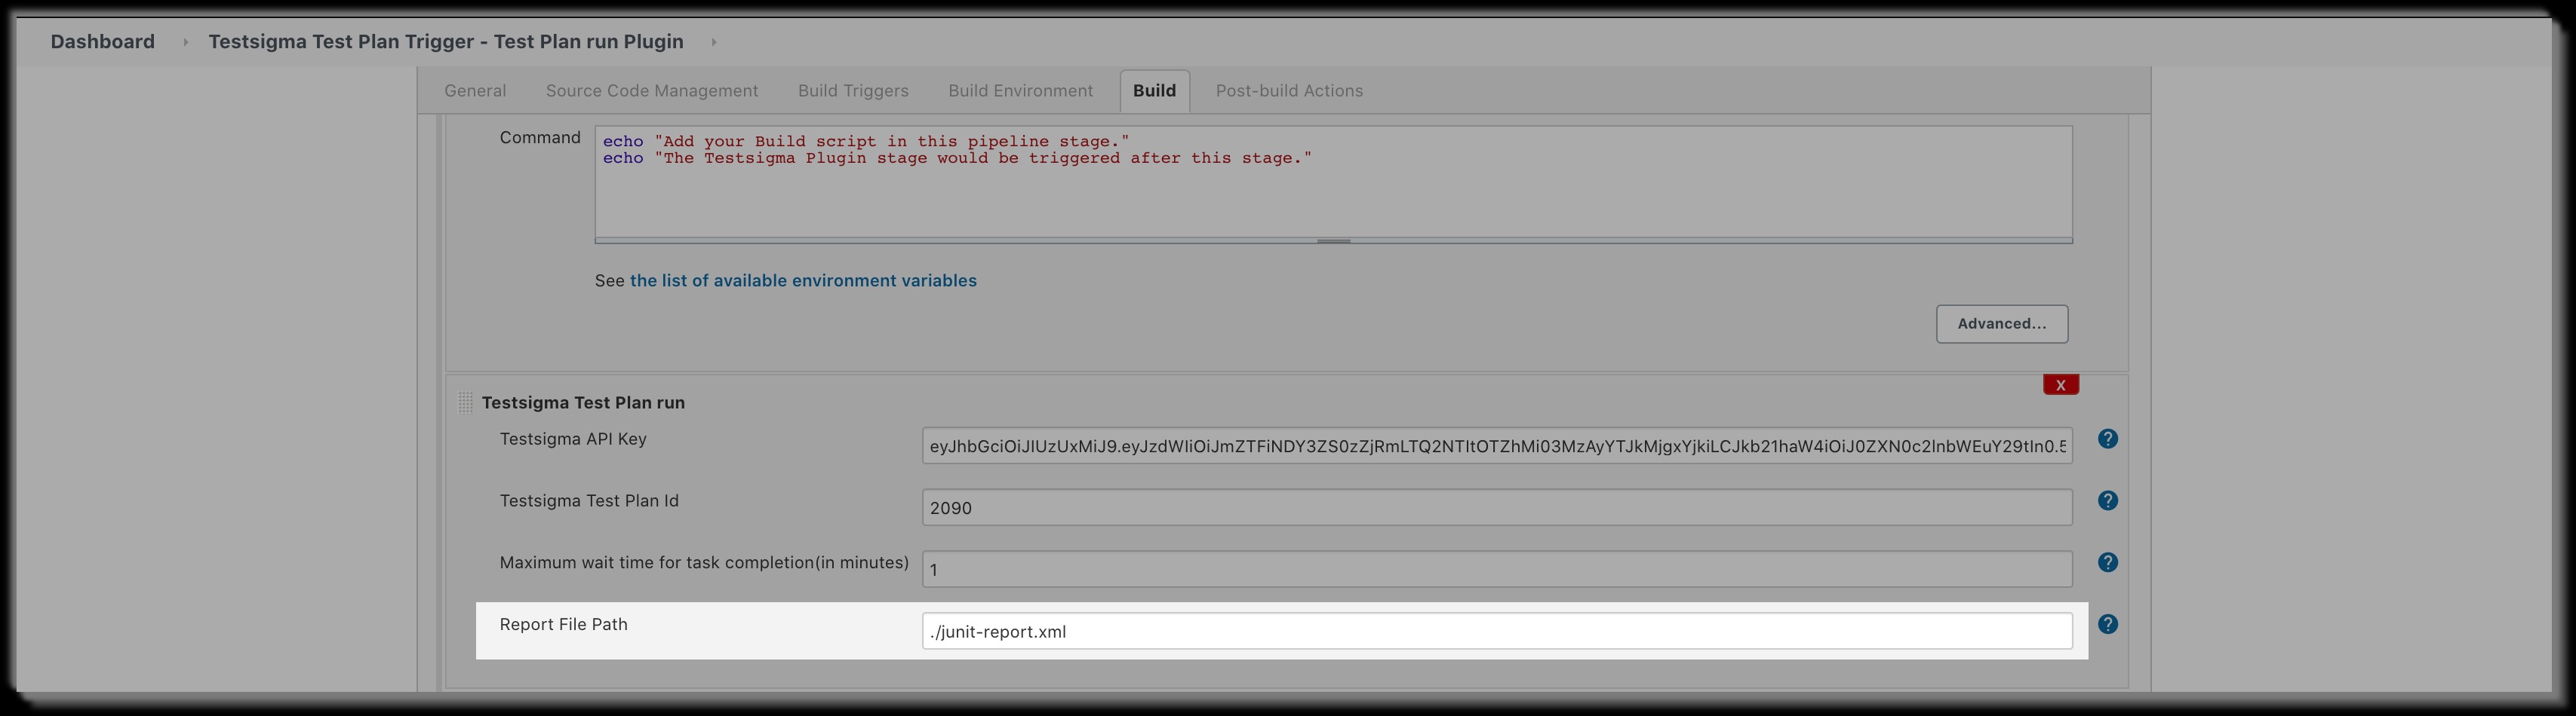Screen dimensions: 2576x716
Task: Switch to the General tab
Action: pyautogui.click(x=474, y=90)
